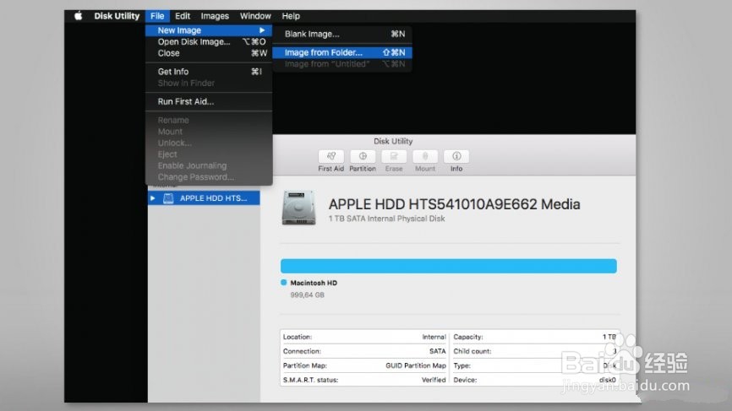732x411 pixels.
Task: Choose Close from the File menu
Action: point(209,53)
